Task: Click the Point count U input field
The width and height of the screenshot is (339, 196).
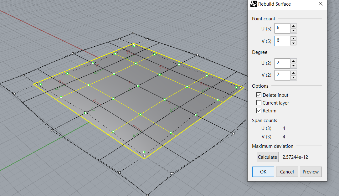Action: (x=282, y=28)
